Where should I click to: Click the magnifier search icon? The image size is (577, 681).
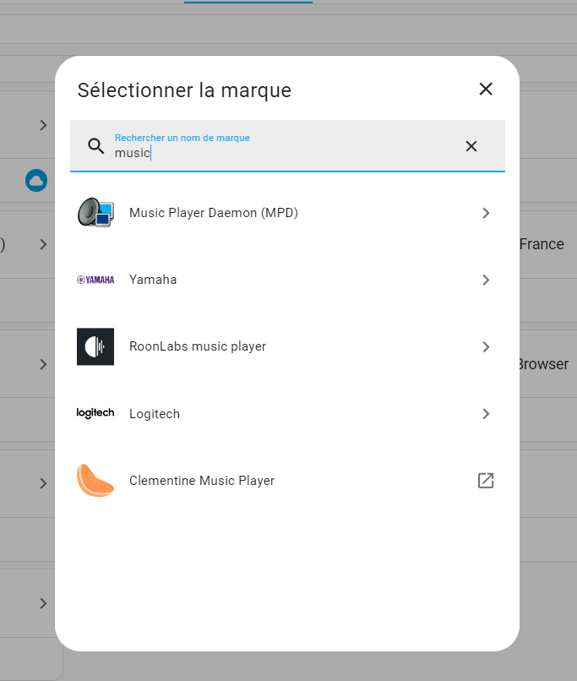(96, 146)
